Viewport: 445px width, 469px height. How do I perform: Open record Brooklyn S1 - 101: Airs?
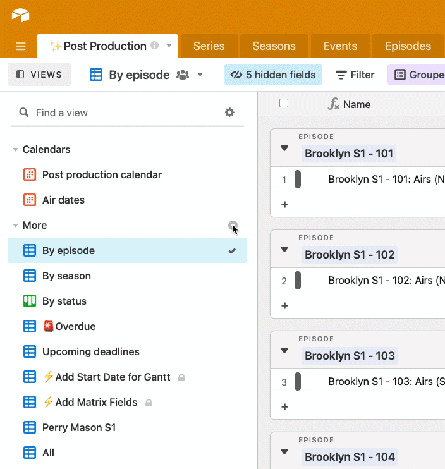tap(386, 179)
